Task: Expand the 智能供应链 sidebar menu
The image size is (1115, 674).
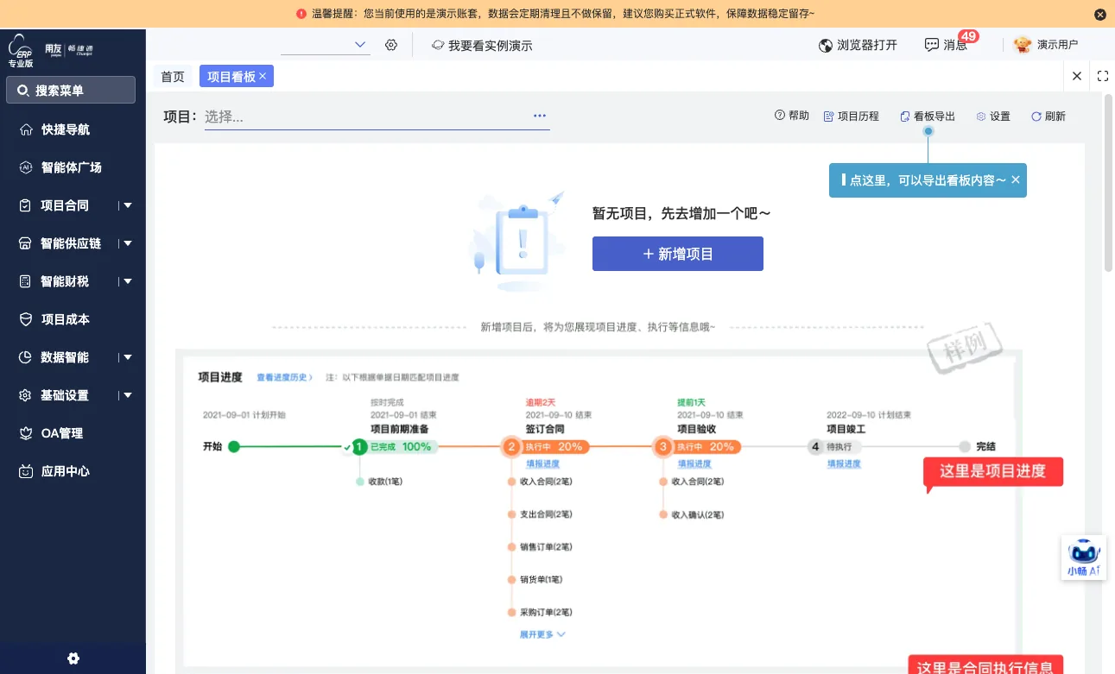Action: 128,243
